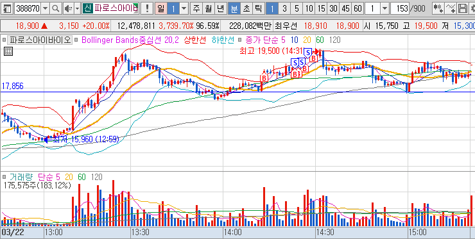Click the 120 moving average legend in price panel
This screenshot has height=239, width=475.
click(334, 40)
